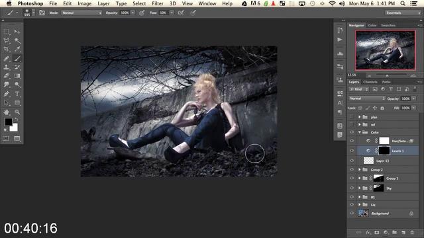Hide the Sky group
Screen dimensions: 424x238
[352, 188]
